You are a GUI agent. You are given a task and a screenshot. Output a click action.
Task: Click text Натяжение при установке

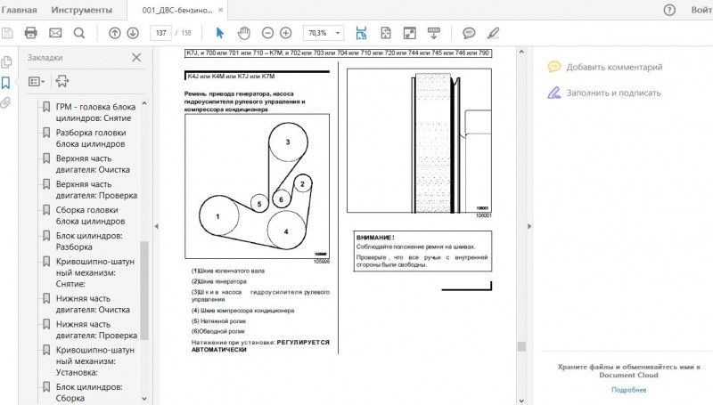233,343
